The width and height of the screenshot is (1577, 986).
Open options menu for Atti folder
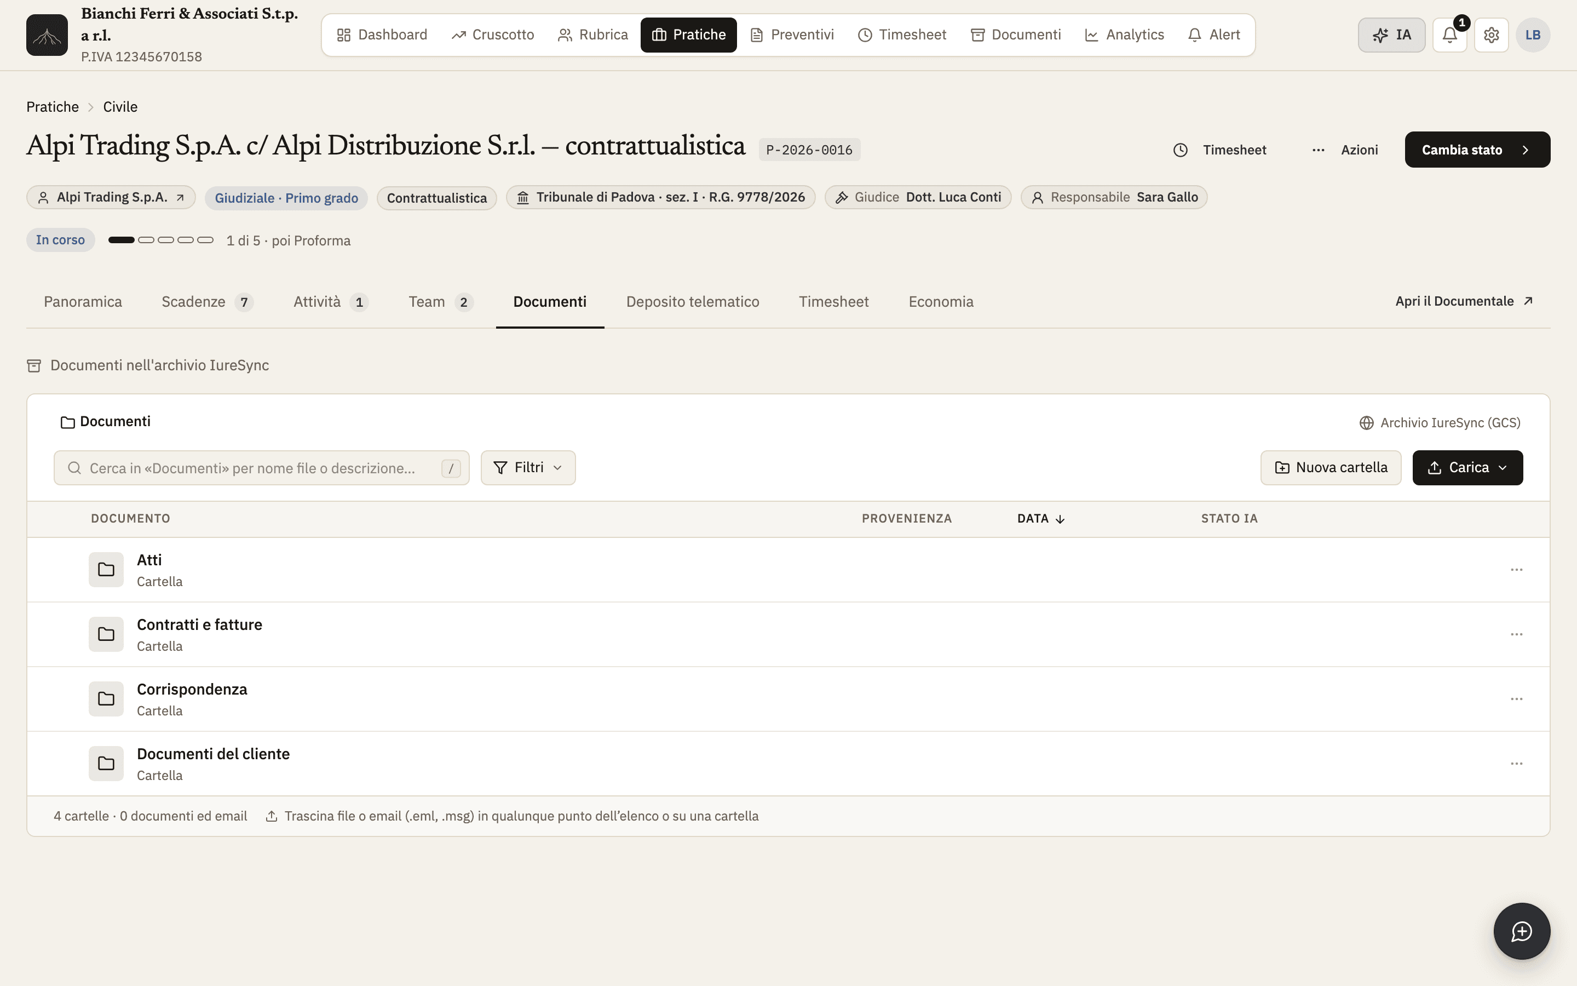[x=1516, y=570]
